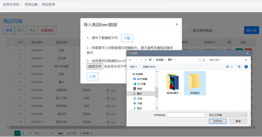The image size is (262, 137).
Task: Check the row 10000002 checkbox
Action: click(11, 58)
